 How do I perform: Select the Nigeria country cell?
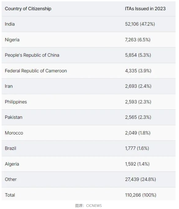click(12, 40)
